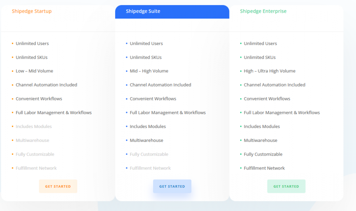Click Multiwarehouse in the Suite plan
This screenshot has width=356, height=211.
(x=146, y=140)
